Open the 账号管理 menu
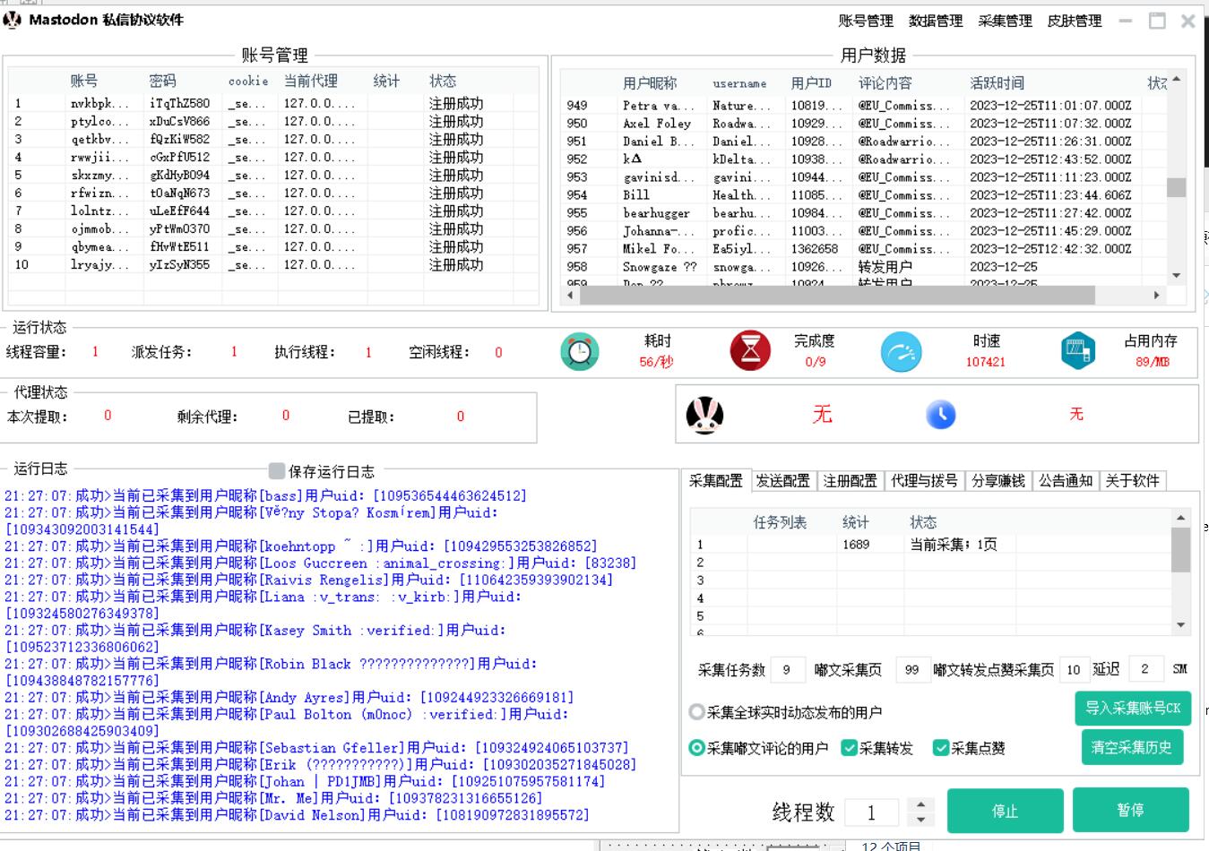Screen dimensions: 1209x851 (x=865, y=21)
